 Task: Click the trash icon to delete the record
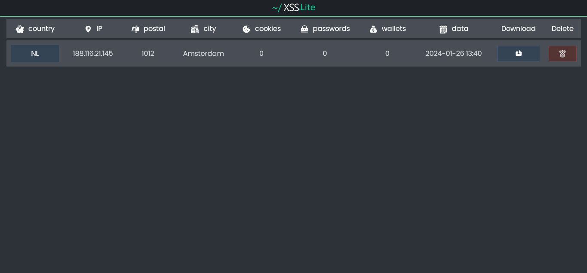[x=562, y=53]
